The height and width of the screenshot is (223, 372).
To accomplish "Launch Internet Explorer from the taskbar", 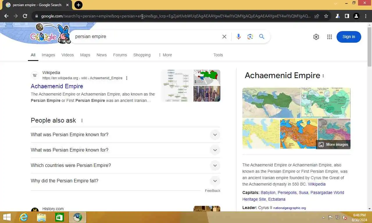I will click(24, 217).
